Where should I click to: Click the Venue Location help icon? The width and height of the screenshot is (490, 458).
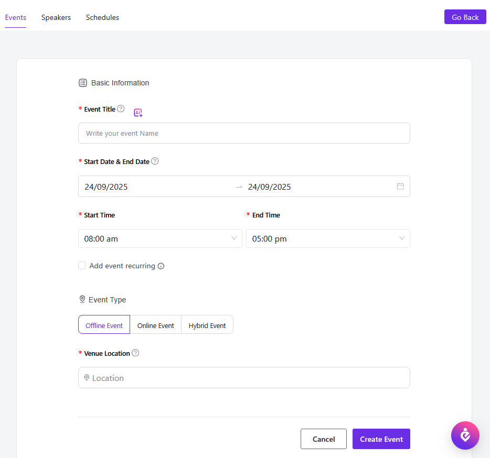click(x=135, y=353)
